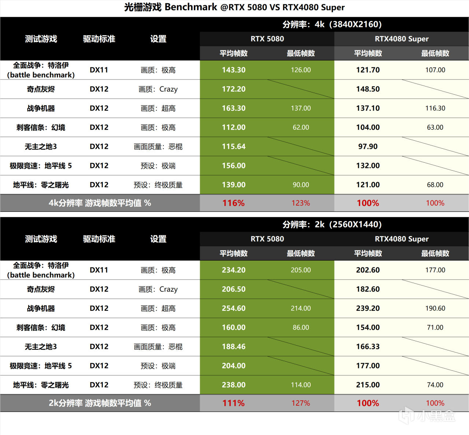Click the "RTX 5080" header in the 2k table
The image size is (469, 435).
point(267,239)
